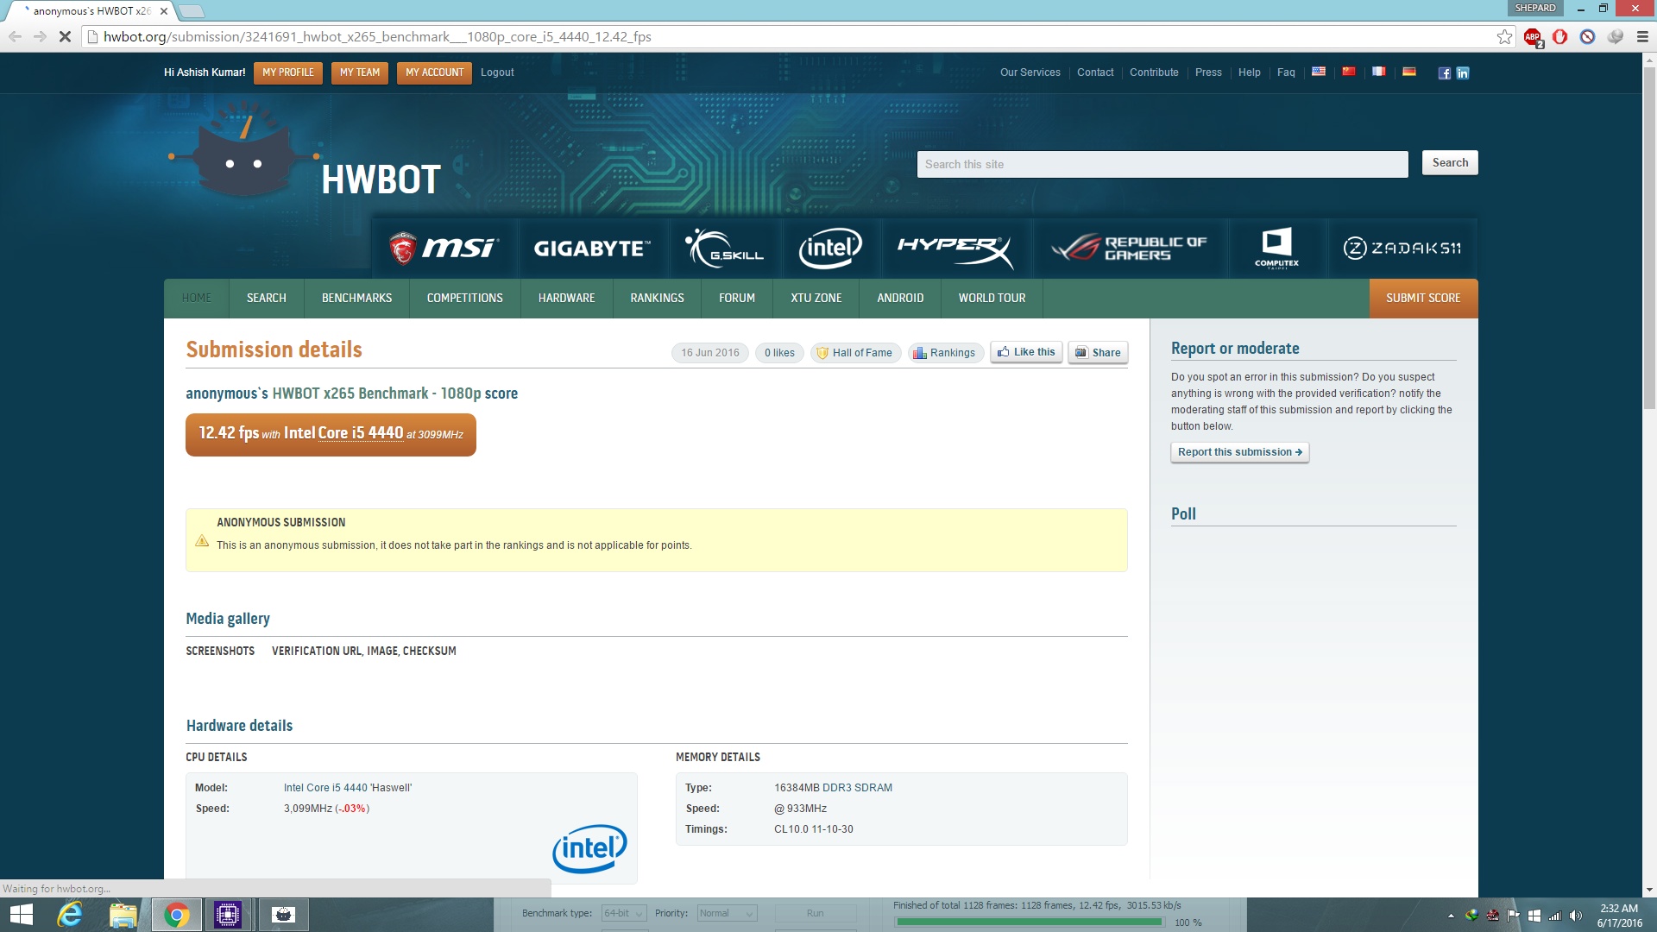Open the grey chat bubbles extension
Image resolution: width=1657 pixels, height=932 pixels.
(x=1615, y=36)
